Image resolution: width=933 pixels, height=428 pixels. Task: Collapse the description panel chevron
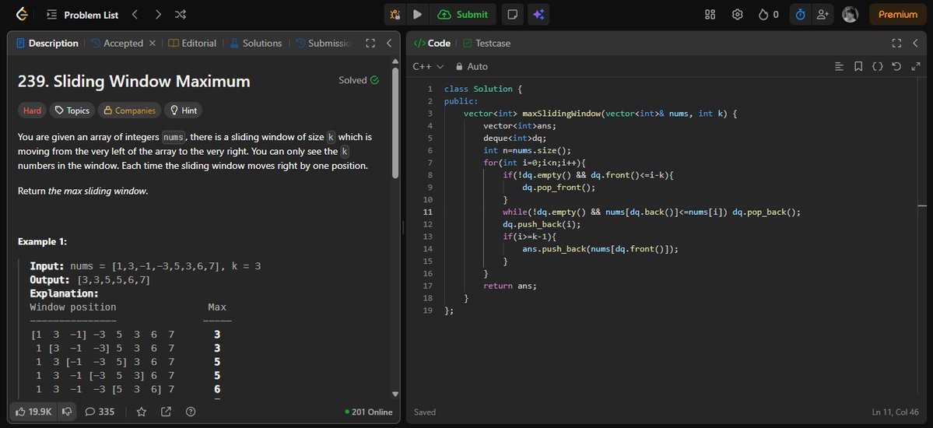(x=389, y=44)
